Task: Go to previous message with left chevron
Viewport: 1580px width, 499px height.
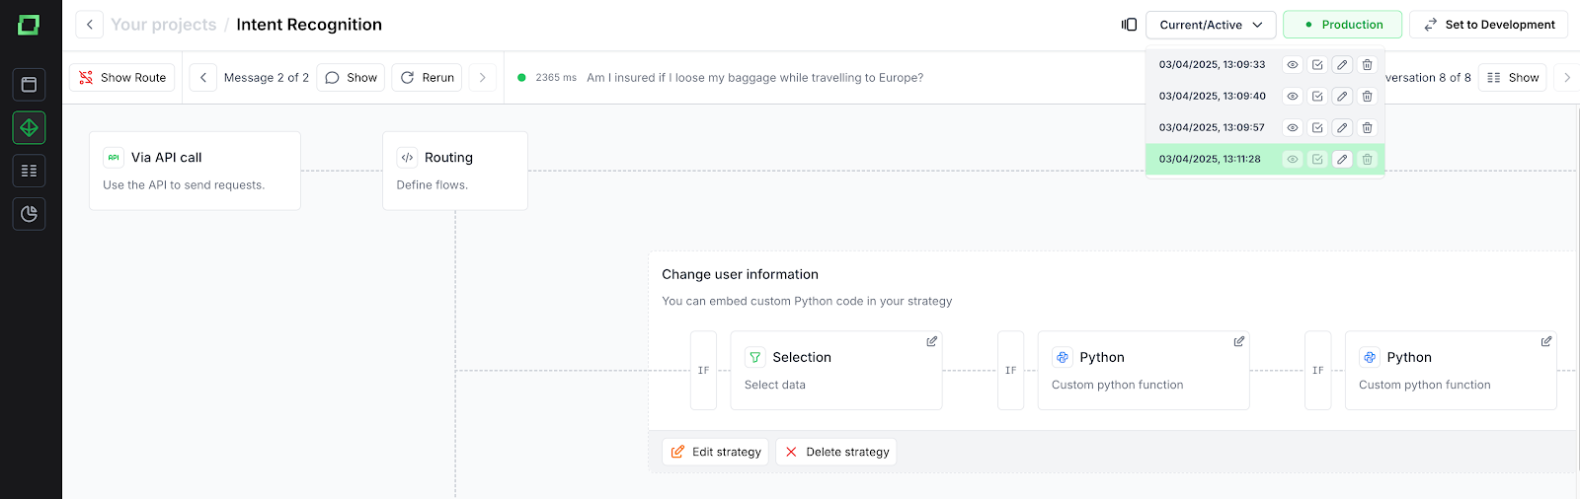Action: click(x=203, y=78)
